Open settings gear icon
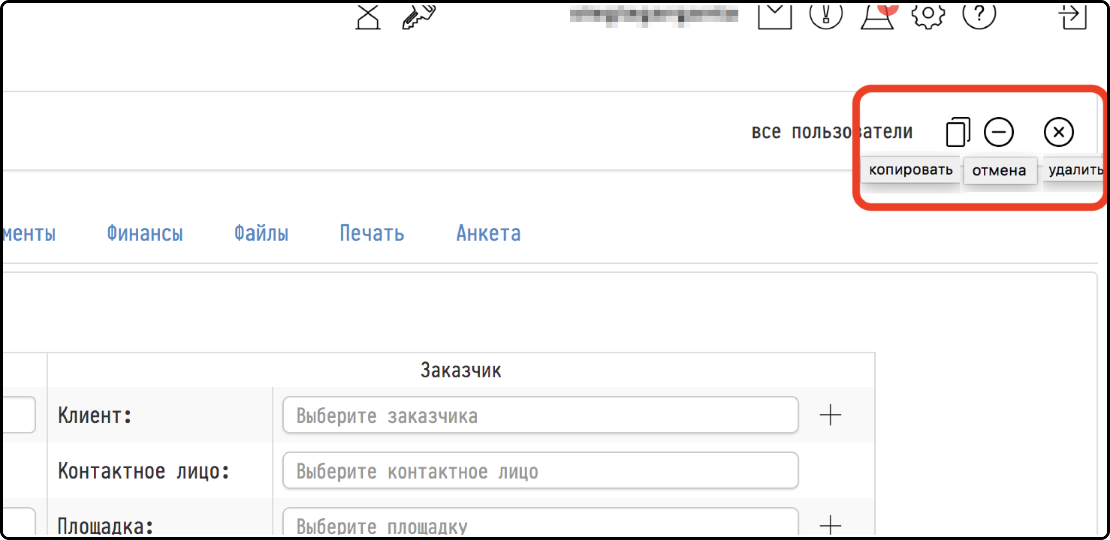The width and height of the screenshot is (1110, 540). click(x=928, y=15)
